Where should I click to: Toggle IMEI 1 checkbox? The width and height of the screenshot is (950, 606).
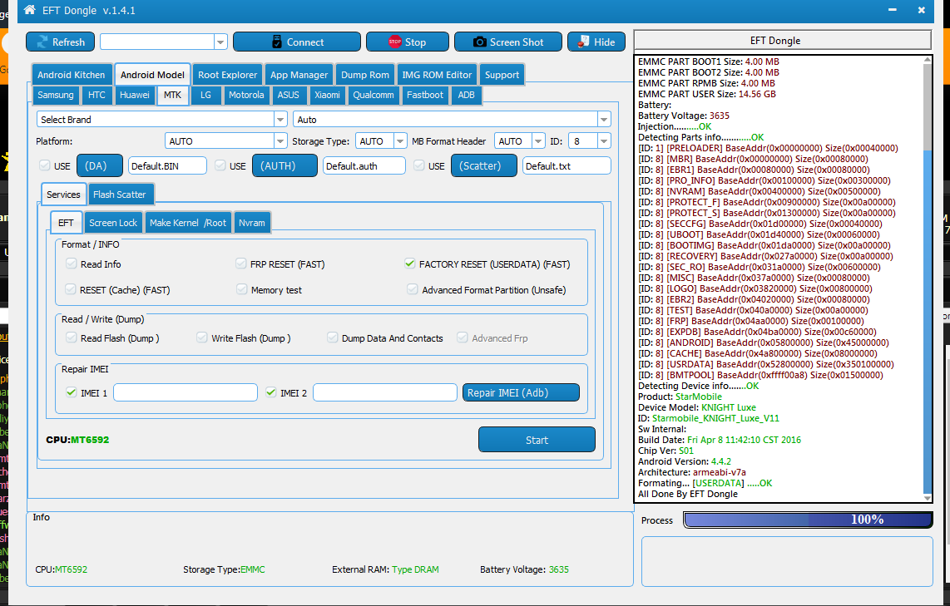(72, 392)
